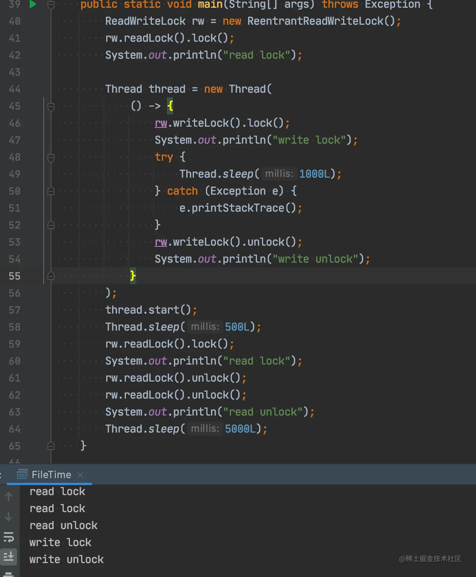476x577 pixels.
Task: Click second "read lock" console line
Action: point(58,509)
